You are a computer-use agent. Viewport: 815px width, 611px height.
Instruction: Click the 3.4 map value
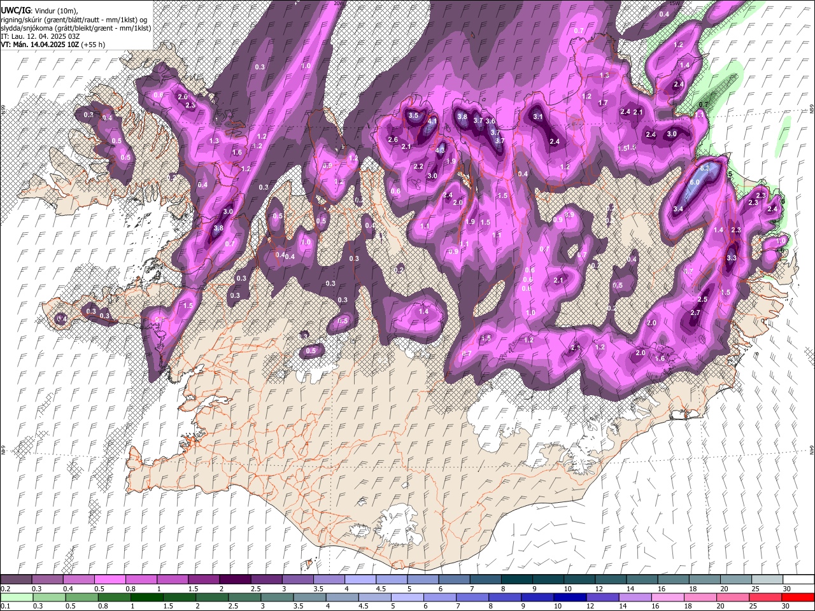pyautogui.click(x=678, y=209)
